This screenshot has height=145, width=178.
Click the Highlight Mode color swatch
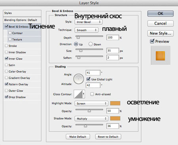[115, 103]
